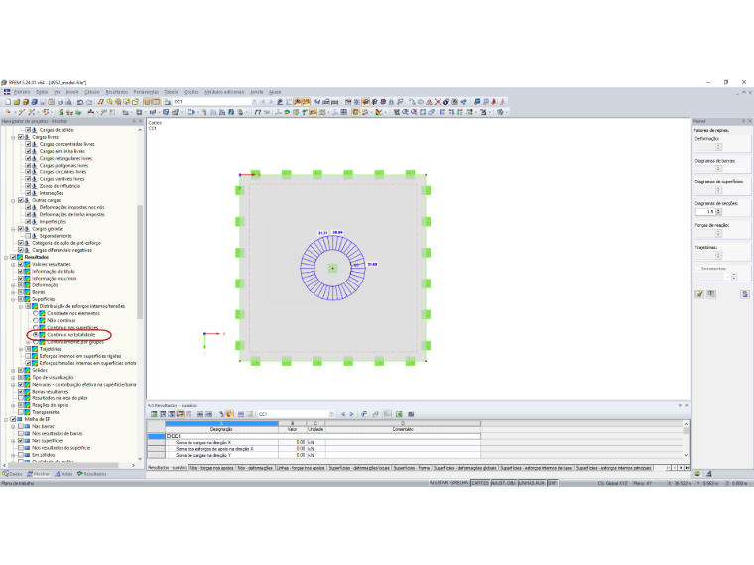This screenshot has width=754, height=565.
Task: Adjust the Diagramas de secções factor stepper
Action: [719, 211]
